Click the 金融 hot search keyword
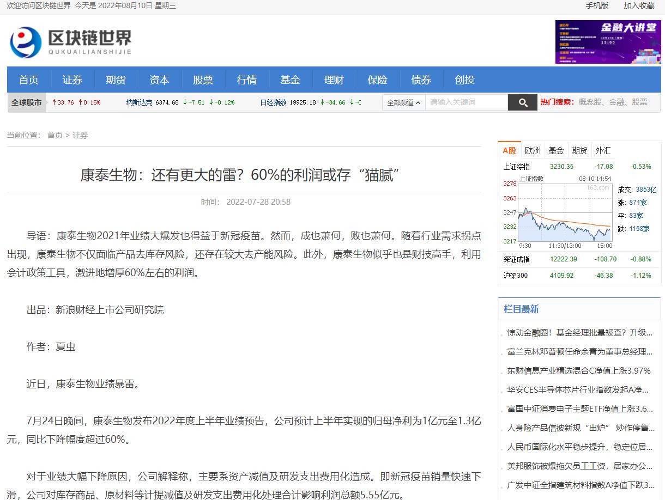Viewport: 665px width, 500px height. (x=616, y=102)
